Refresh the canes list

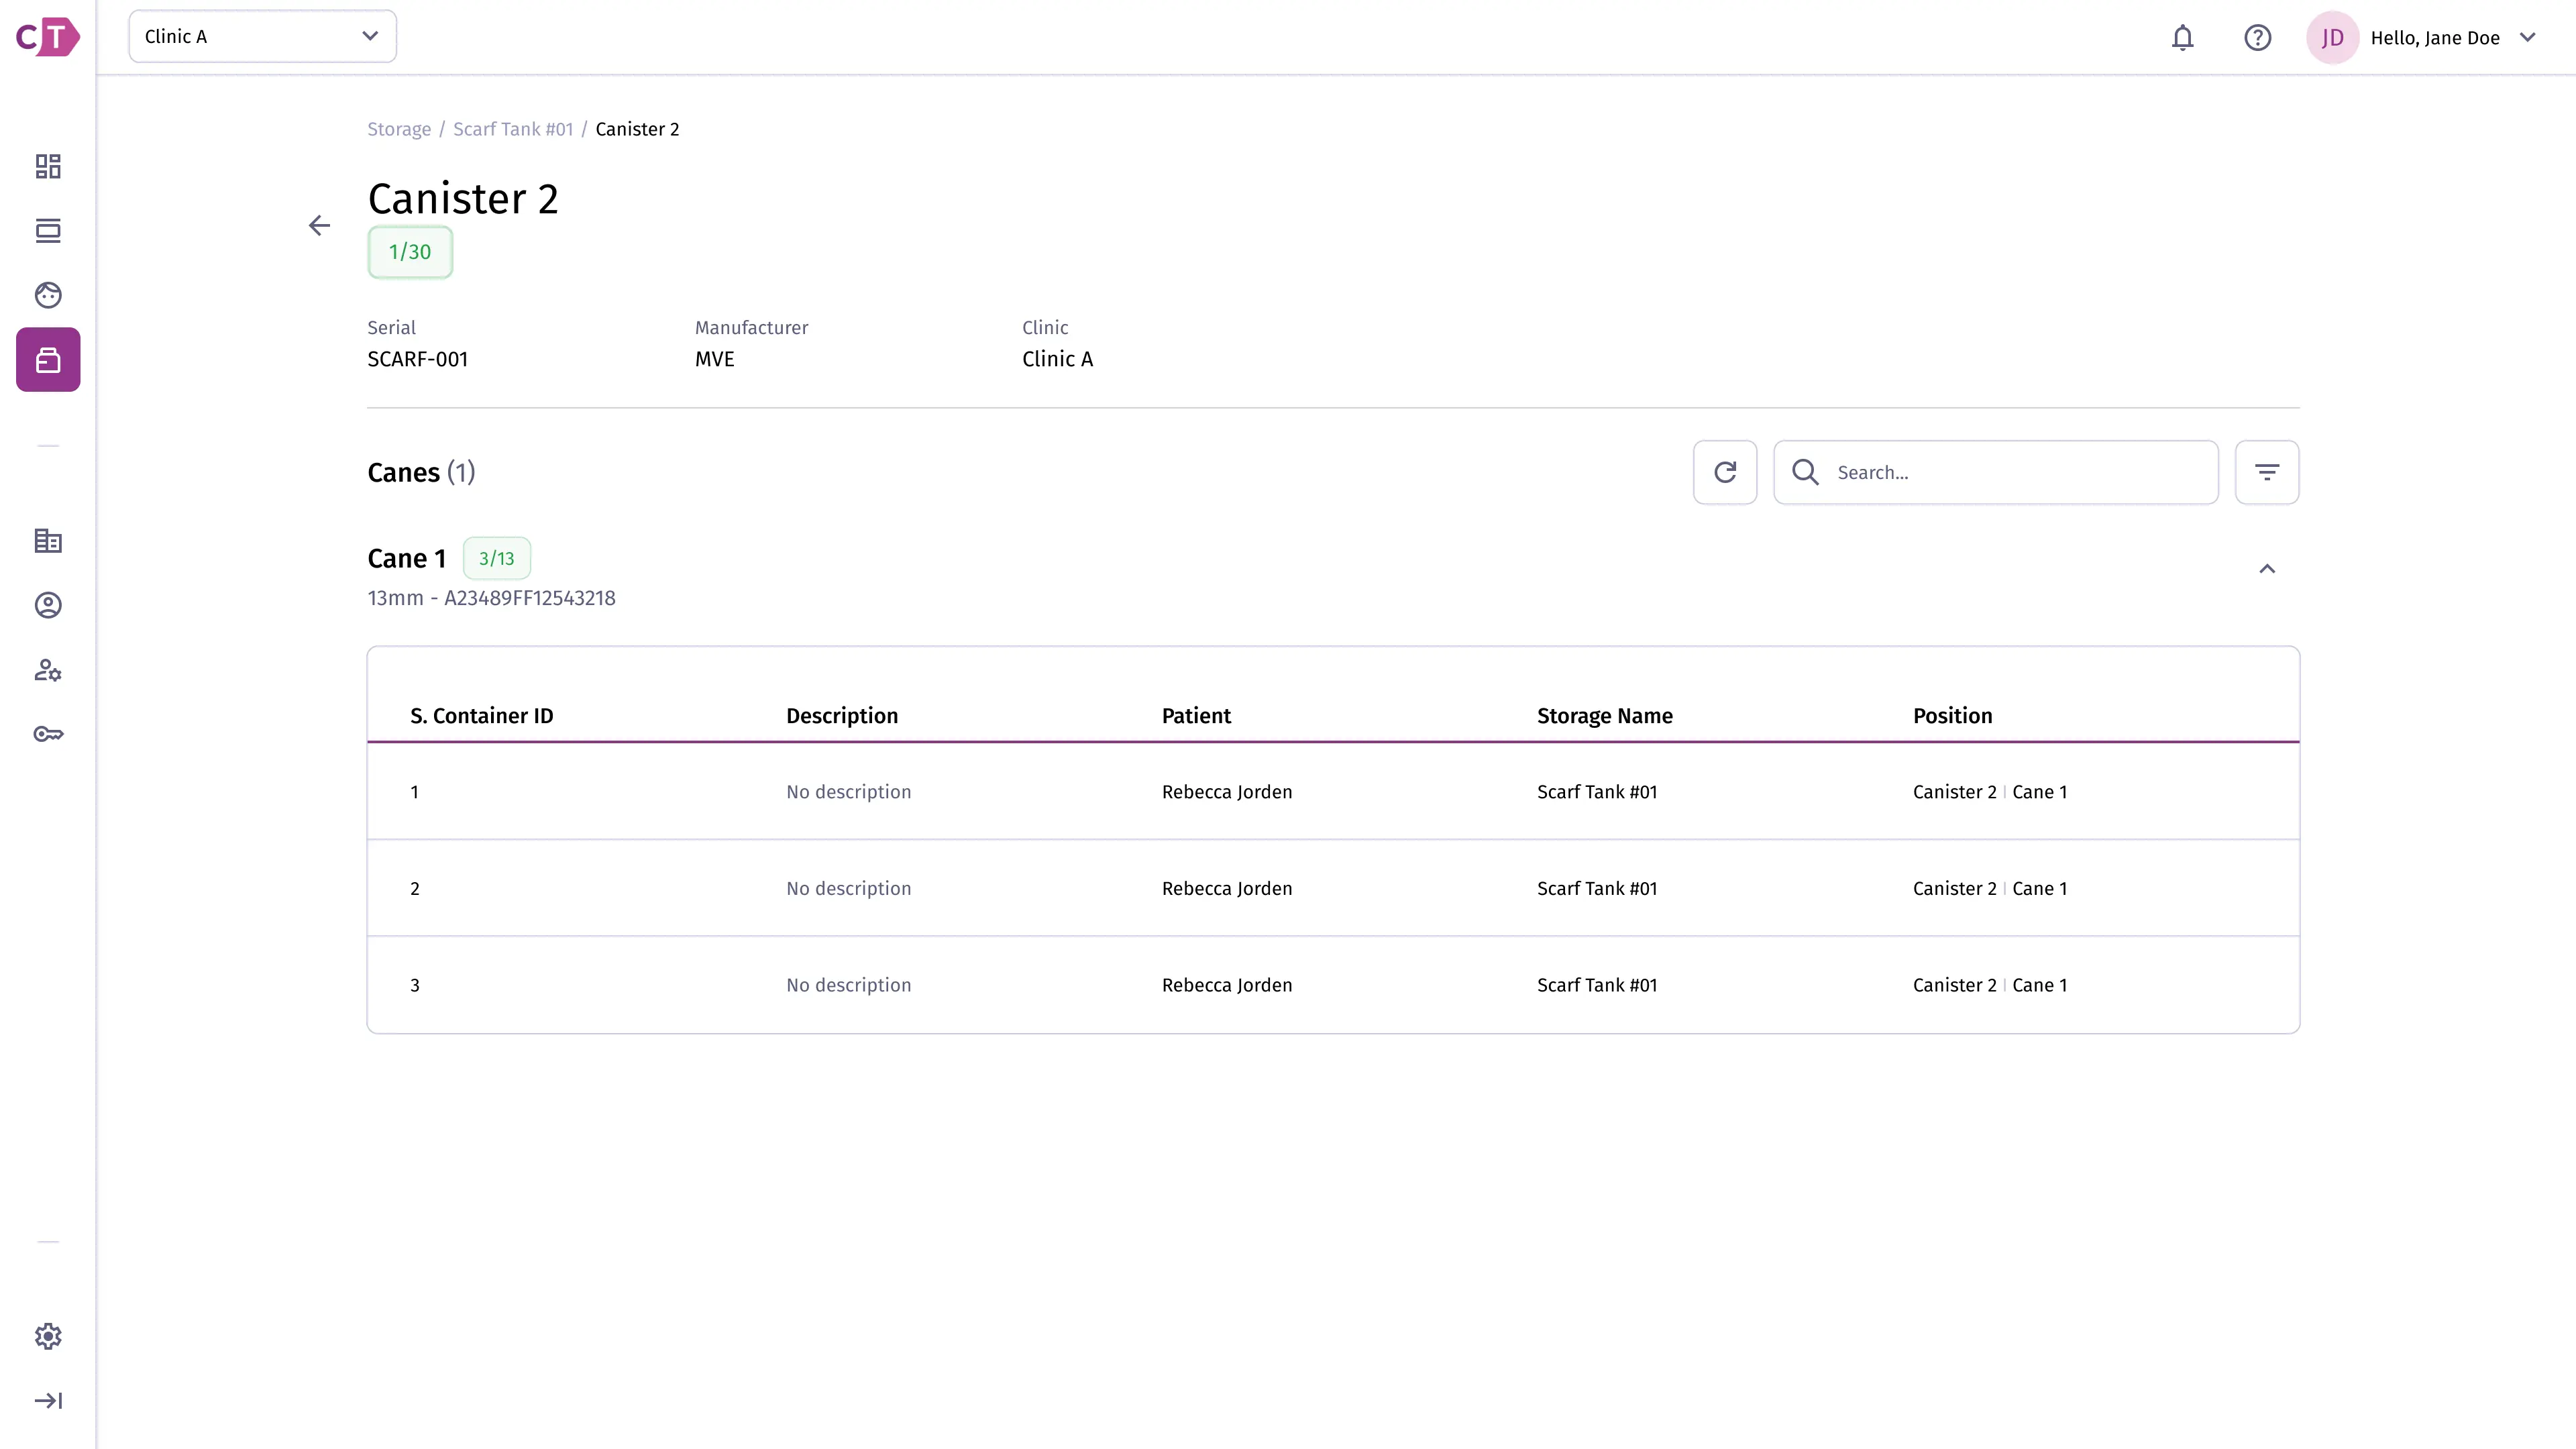pos(1725,472)
